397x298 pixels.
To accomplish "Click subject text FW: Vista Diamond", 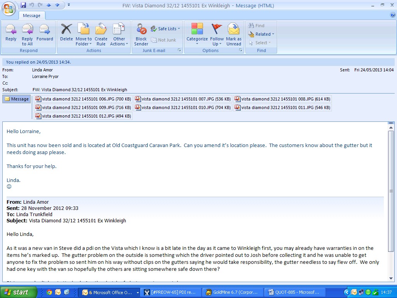I will [x=80, y=90].
